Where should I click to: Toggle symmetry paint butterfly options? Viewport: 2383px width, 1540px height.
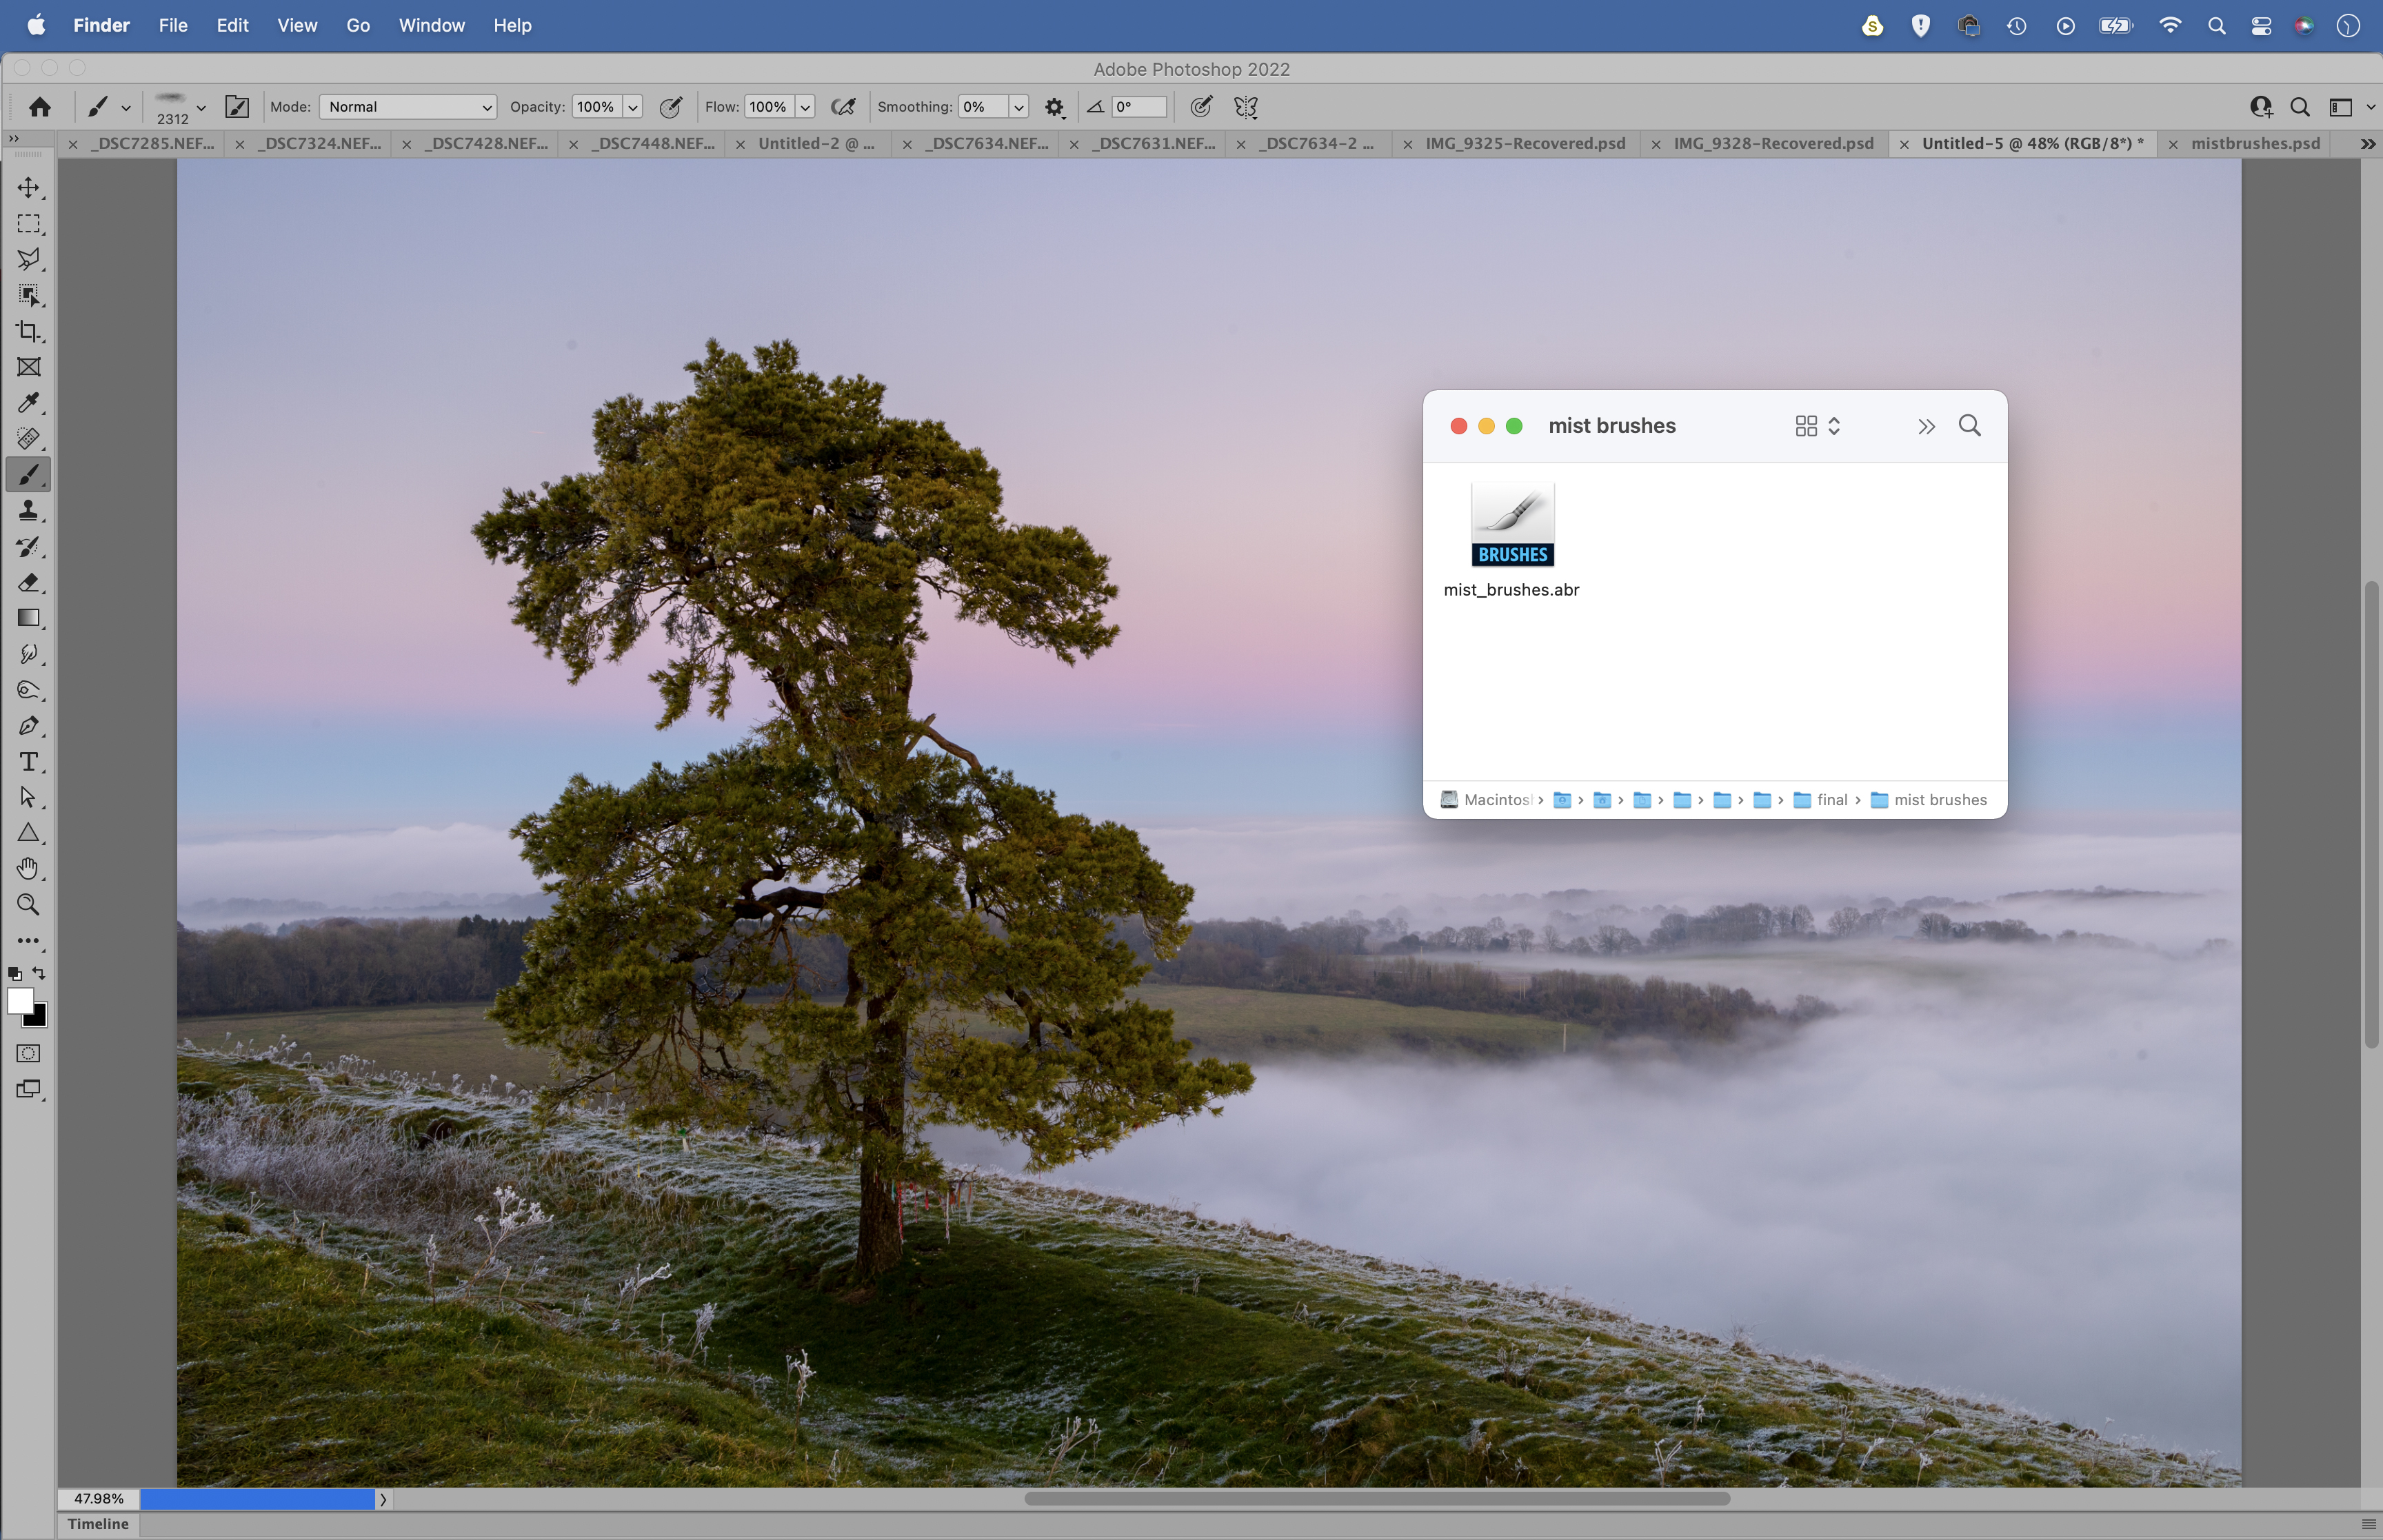1246,107
